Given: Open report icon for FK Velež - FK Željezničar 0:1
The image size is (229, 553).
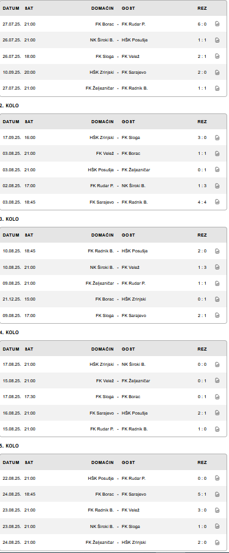Looking at the screenshot, I should [x=217, y=380].
